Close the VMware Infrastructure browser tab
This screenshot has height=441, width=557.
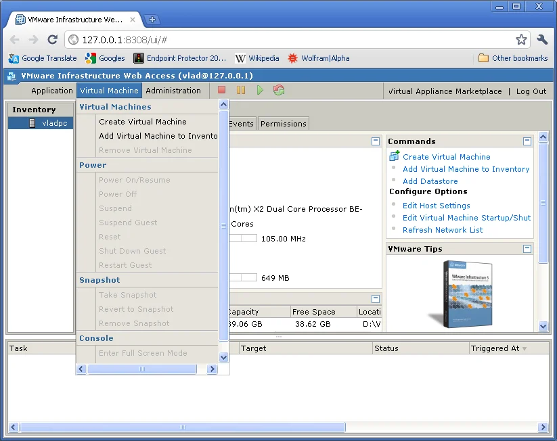pyautogui.click(x=133, y=20)
